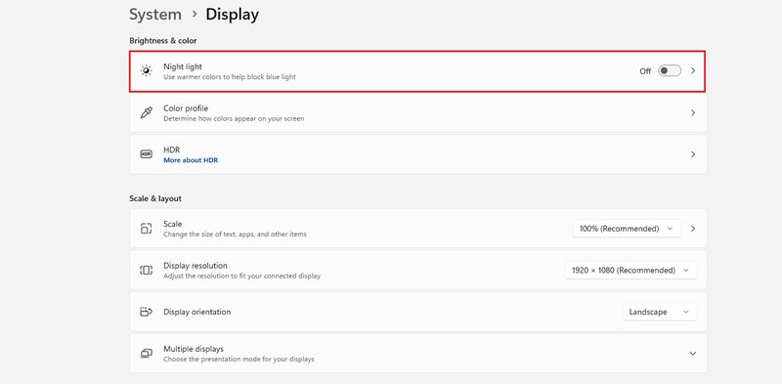Screen dimensions: 782x384
Task: Click the Multiple displays label
Action: click(194, 349)
